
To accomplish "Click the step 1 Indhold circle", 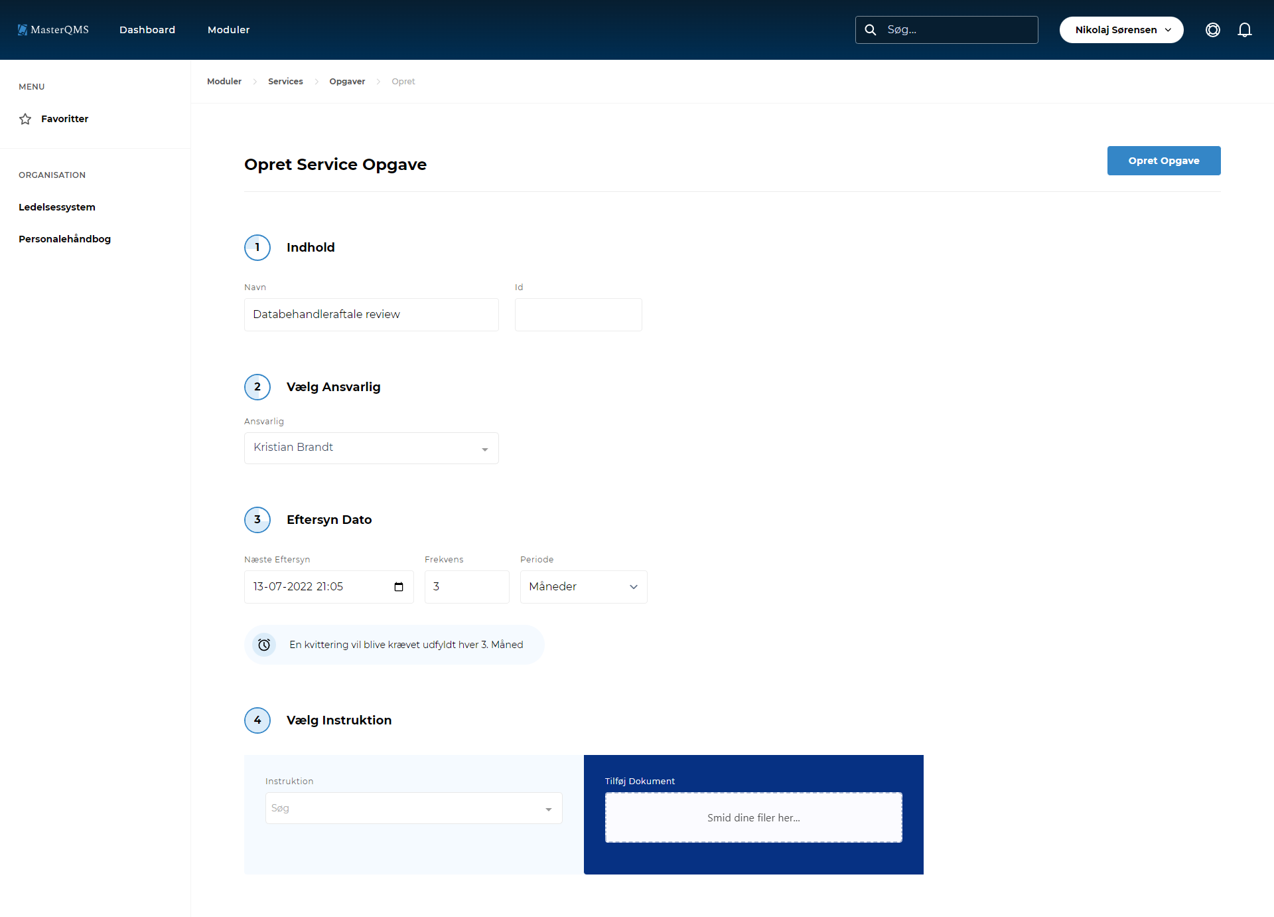I will point(257,248).
